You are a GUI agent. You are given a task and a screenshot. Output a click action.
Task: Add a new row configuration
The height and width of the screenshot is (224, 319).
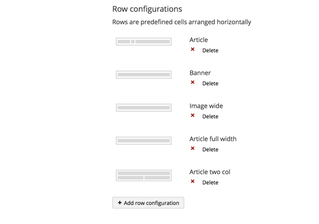tap(148, 203)
